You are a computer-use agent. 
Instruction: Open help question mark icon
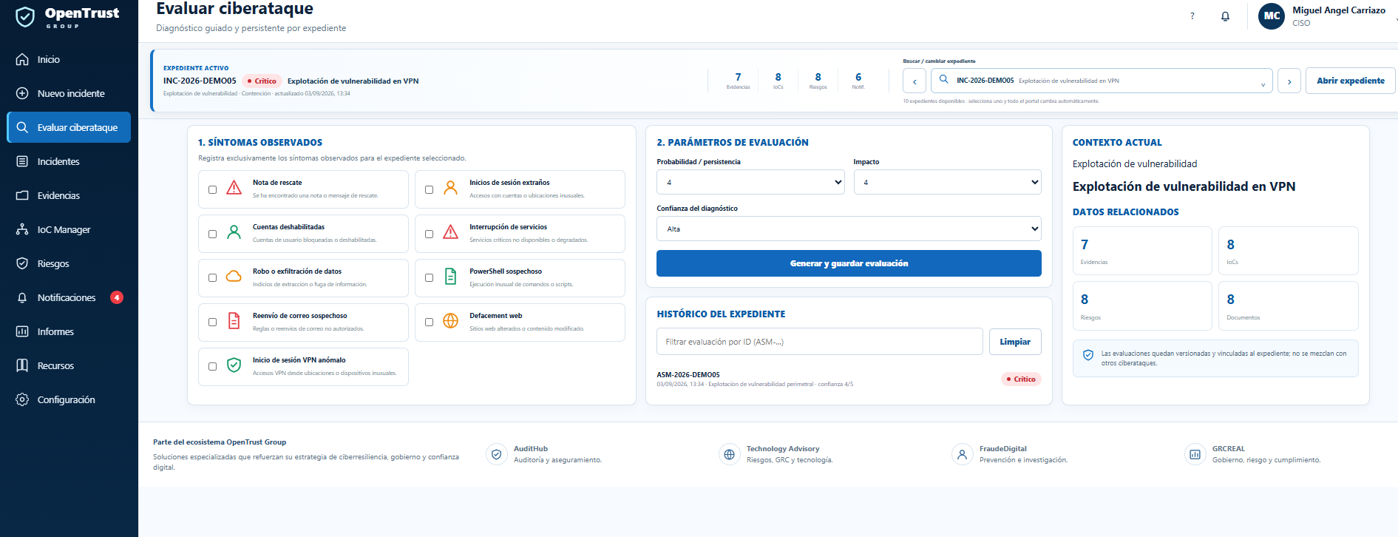point(1192,16)
